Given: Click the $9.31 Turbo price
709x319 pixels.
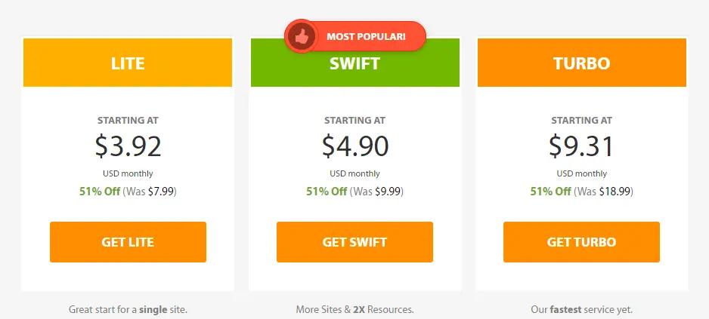Looking at the screenshot, I should click(581, 146).
